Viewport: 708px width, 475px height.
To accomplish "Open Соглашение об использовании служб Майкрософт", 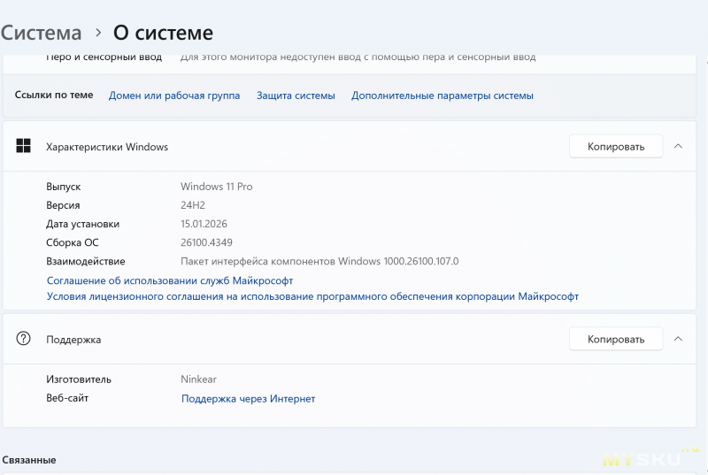I will [169, 280].
